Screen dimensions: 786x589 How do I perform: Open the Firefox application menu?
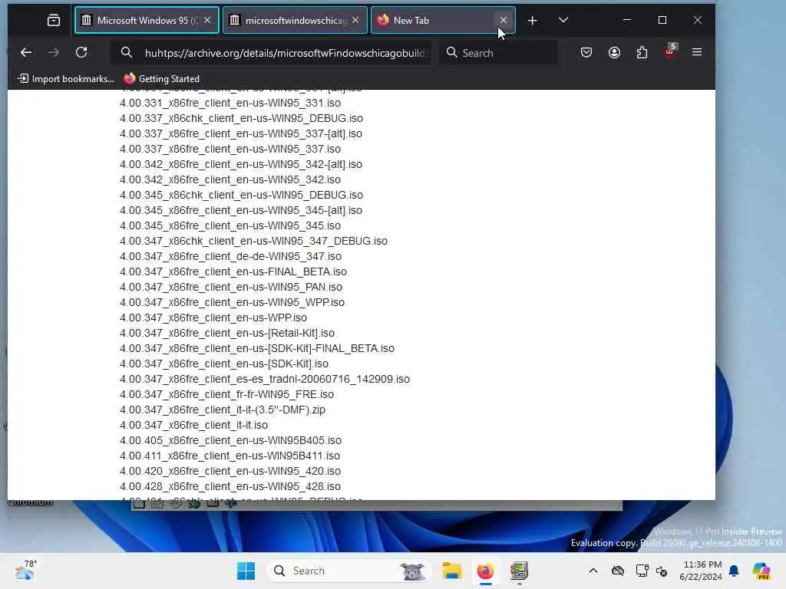pyautogui.click(x=697, y=53)
